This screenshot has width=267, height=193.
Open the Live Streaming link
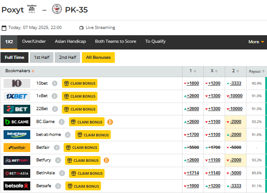101,28
